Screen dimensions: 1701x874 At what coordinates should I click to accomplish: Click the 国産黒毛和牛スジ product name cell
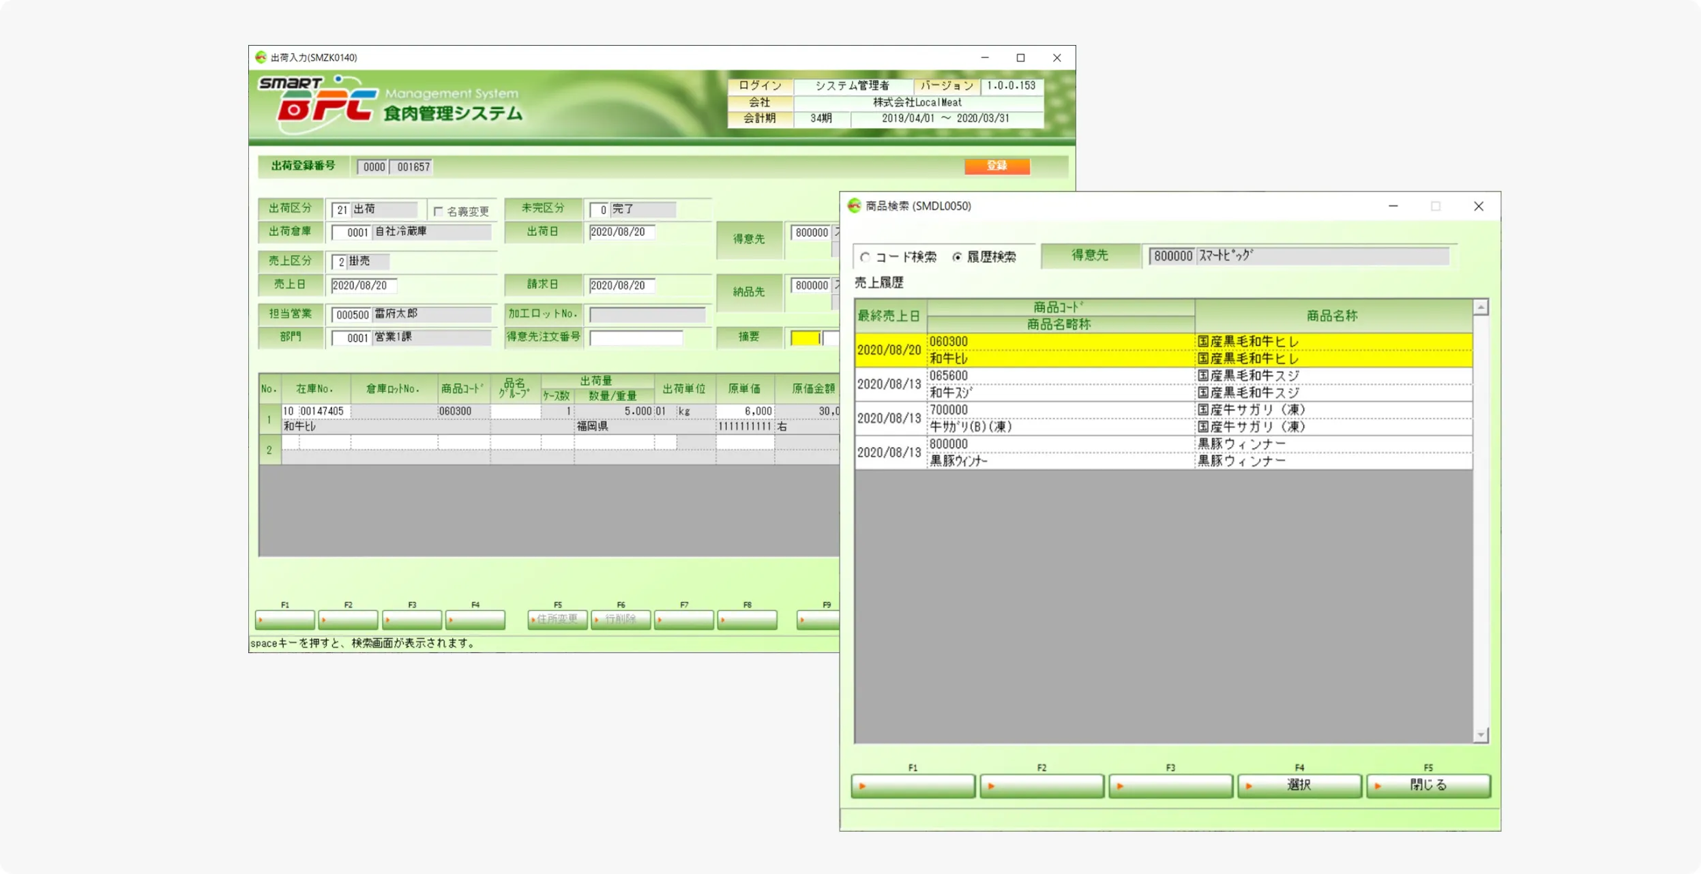(1333, 376)
